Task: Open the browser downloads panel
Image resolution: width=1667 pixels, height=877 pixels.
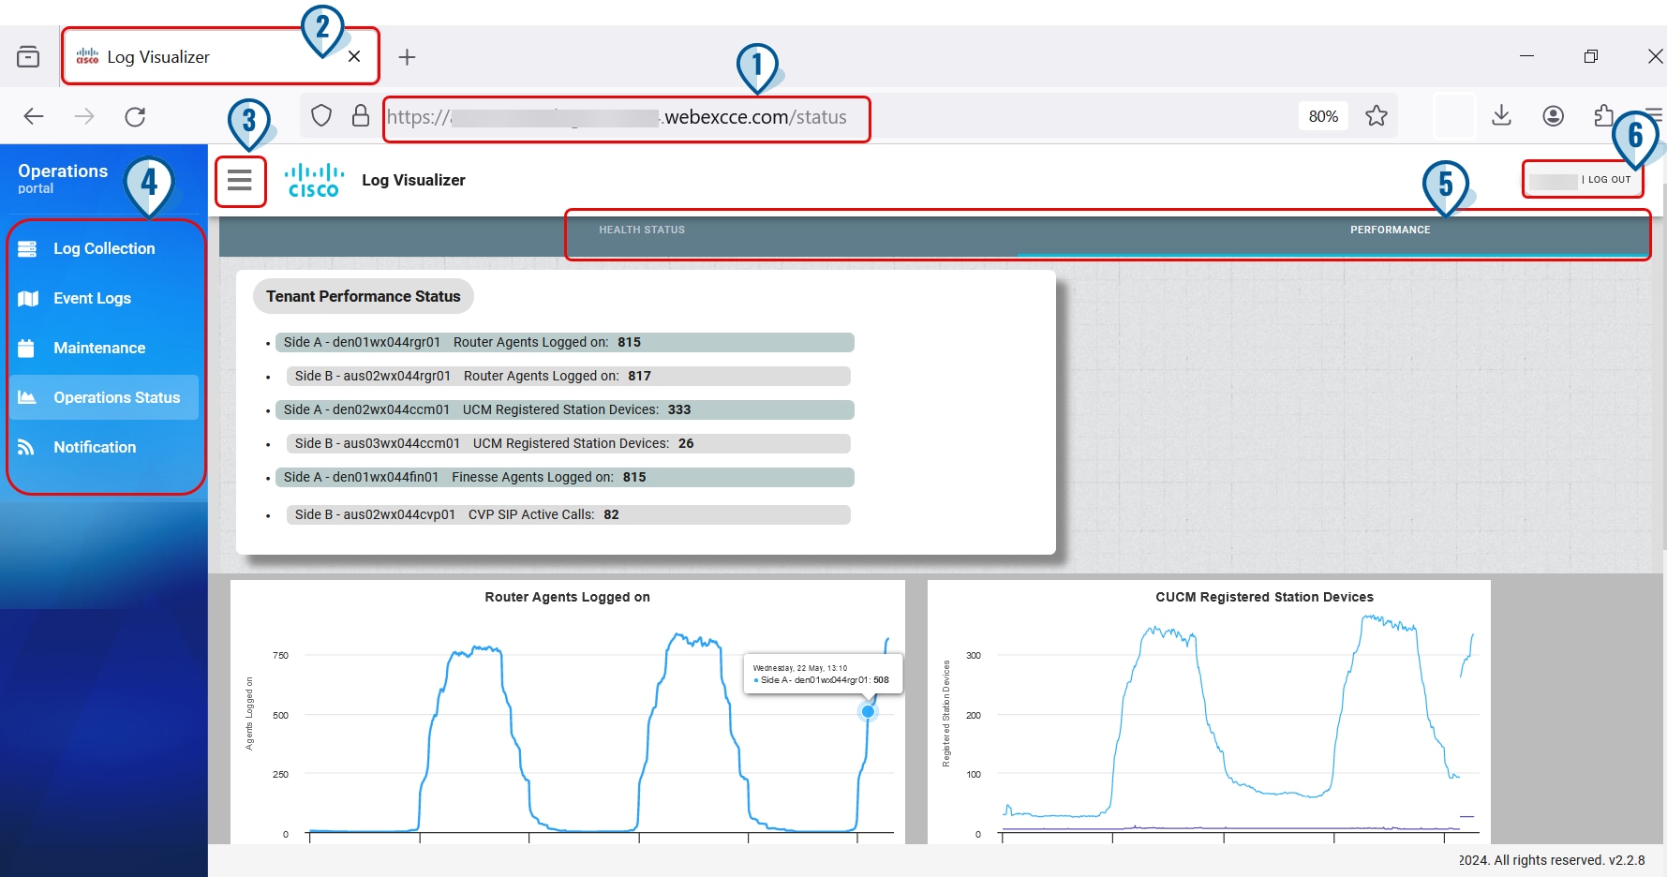Action: click(x=1501, y=115)
